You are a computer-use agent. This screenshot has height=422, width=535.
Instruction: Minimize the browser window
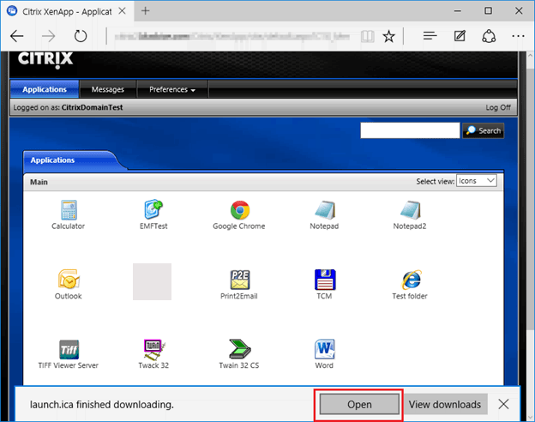(x=458, y=11)
